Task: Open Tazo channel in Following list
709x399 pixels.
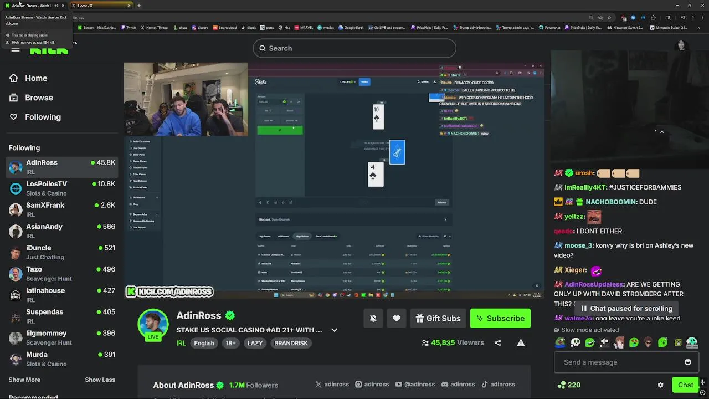Action: (x=62, y=274)
